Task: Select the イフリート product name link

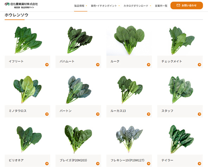Action: coord(16,61)
